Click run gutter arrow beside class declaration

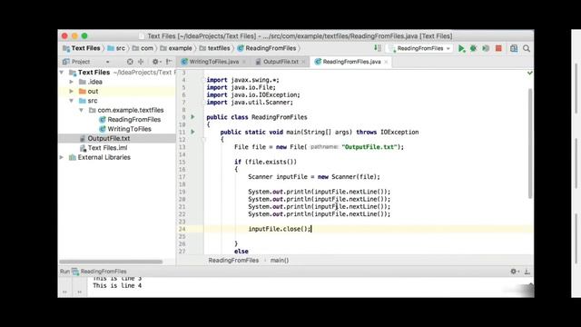(192, 117)
